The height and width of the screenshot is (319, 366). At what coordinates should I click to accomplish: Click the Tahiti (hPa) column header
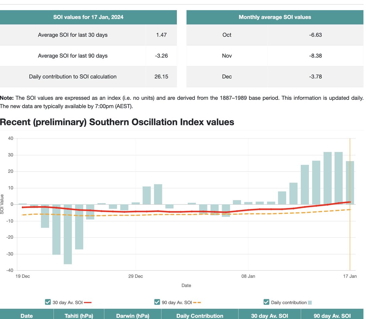pos(79,314)
